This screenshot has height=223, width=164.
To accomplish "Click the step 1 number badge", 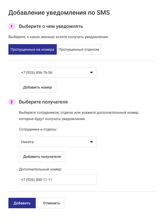I will click(x=12, y=26).
